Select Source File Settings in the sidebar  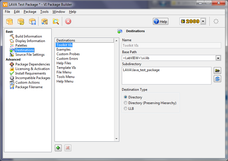[30, 55]
